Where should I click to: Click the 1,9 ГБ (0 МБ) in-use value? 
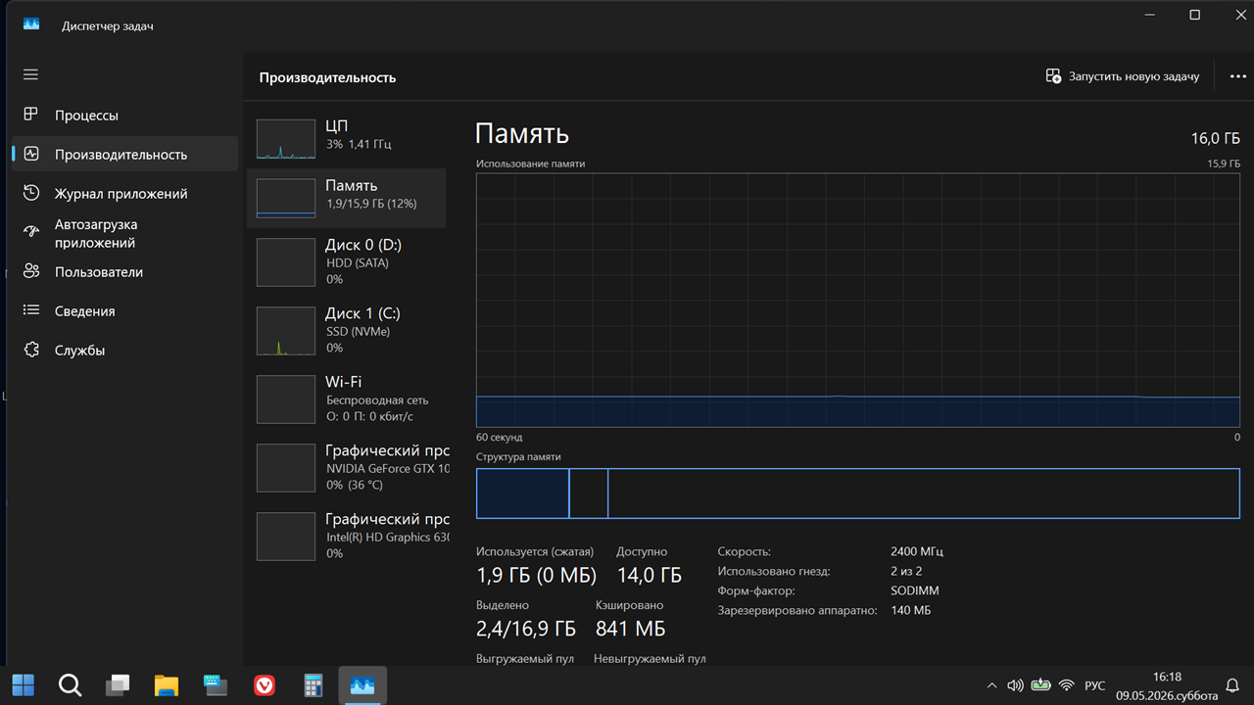(x=536, y=575)
